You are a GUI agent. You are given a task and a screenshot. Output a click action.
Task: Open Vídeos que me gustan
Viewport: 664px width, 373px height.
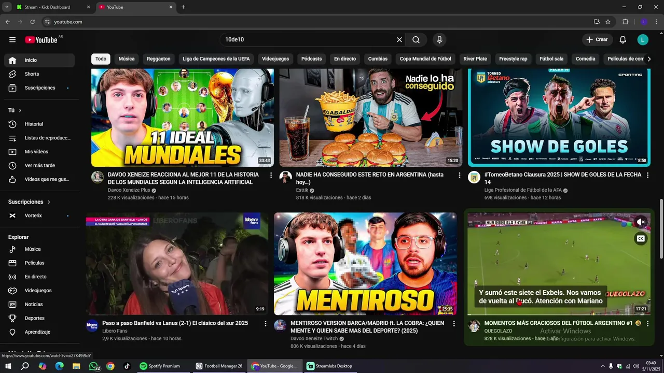39,179
